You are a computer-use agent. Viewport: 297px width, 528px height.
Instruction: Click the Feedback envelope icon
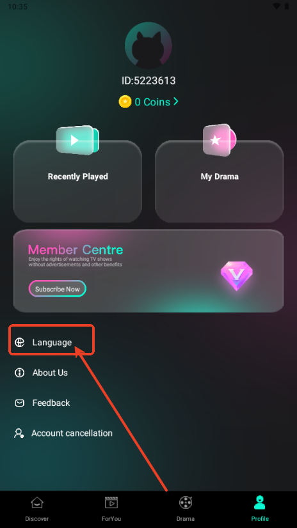tap(20, 403)
